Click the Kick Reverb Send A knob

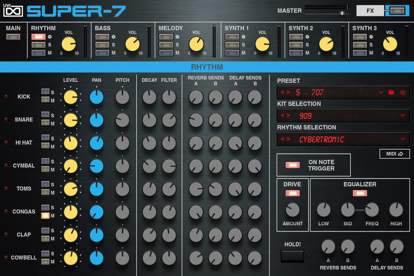[196, 97]
